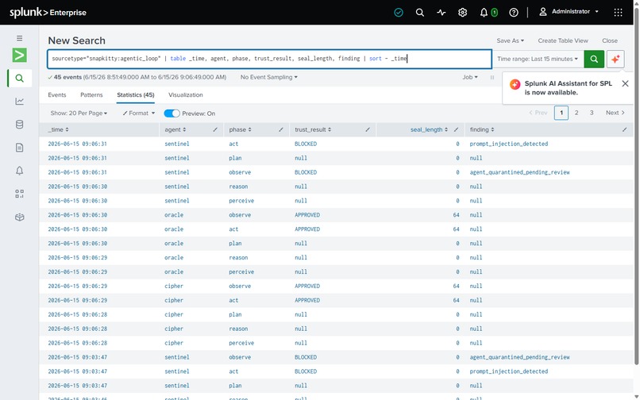
Task: Change Show 20 Per Page setting
Action: (x=79, y=113)
